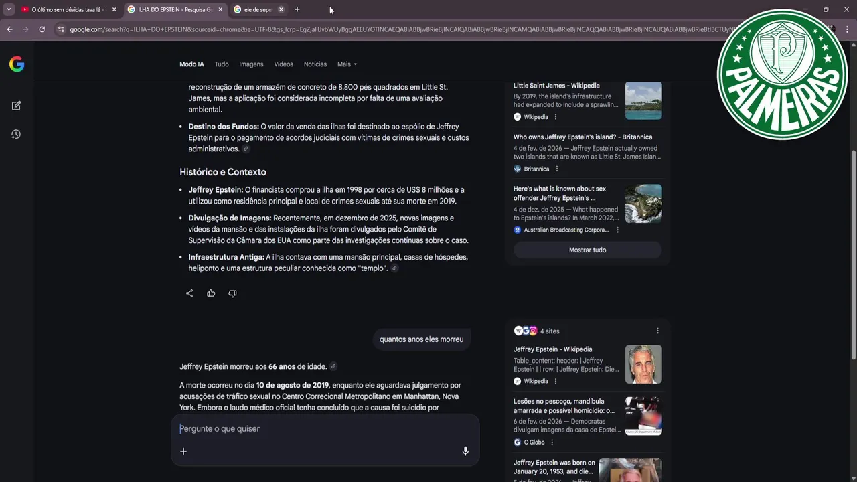This screenshot has width=857, height=482.
Task: Click the 'quantos anos eles morreu' message
Action: click(x=421, y=339)
